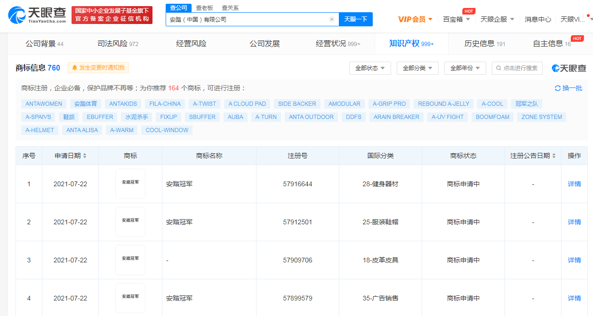Screen dimensions: 593x316
Task: Open the 全部分类 dropdown
Action: [x=417, y=68]
